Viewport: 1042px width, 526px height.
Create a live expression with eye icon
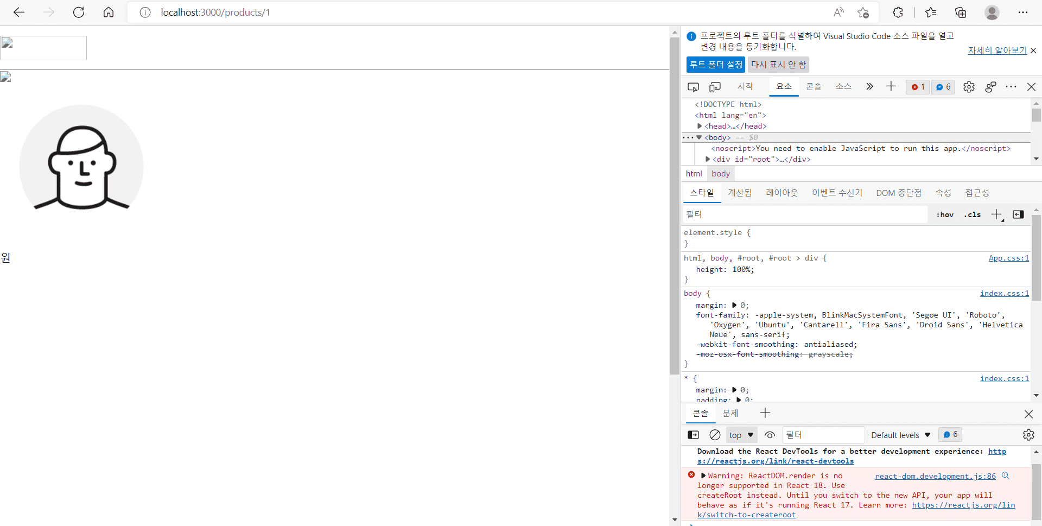pyautogui.click(x=770, y=435)
